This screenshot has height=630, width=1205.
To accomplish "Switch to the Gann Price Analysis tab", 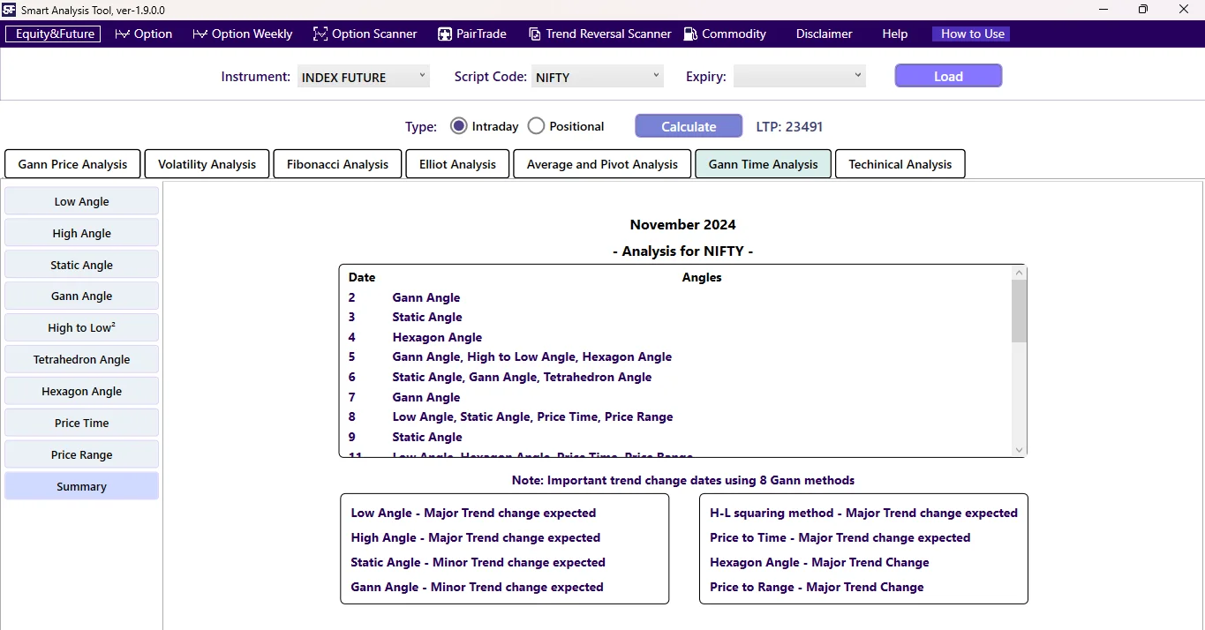I will [72, 163].
